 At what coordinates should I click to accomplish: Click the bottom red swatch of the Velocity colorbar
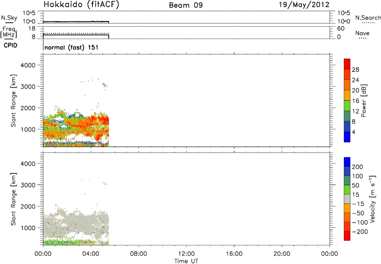click(347, 236)
